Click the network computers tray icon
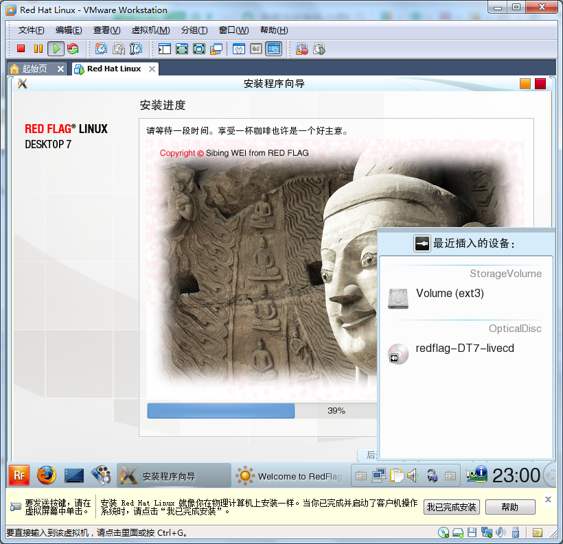 pyautogui.click(x=378, y=476)
